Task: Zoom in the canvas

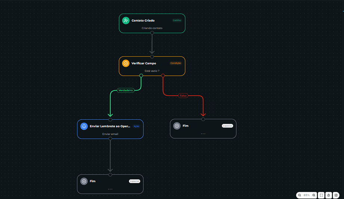Action: 314,195
